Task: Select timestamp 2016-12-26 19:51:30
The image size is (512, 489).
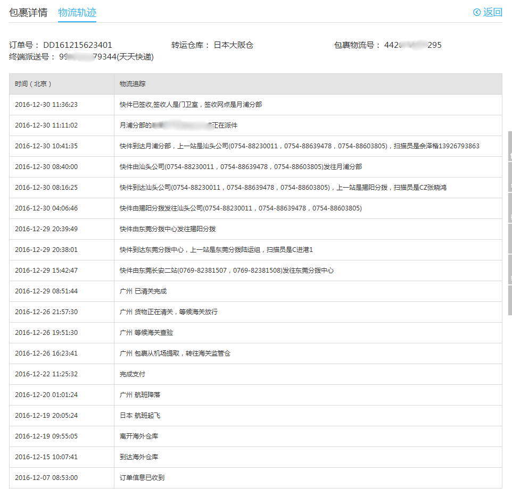Action: 46,333
